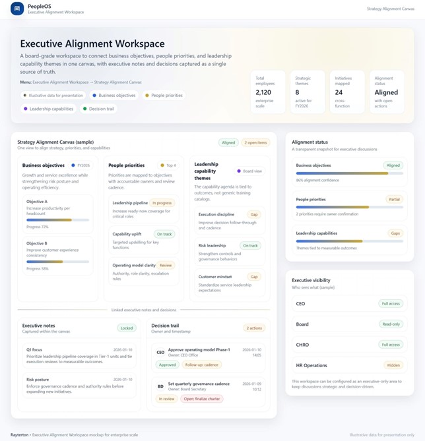Image resolution: width=425 pixels, height=441 pixels.
Task: Click the 2 actions badge
Action: (x=254, y=328)
